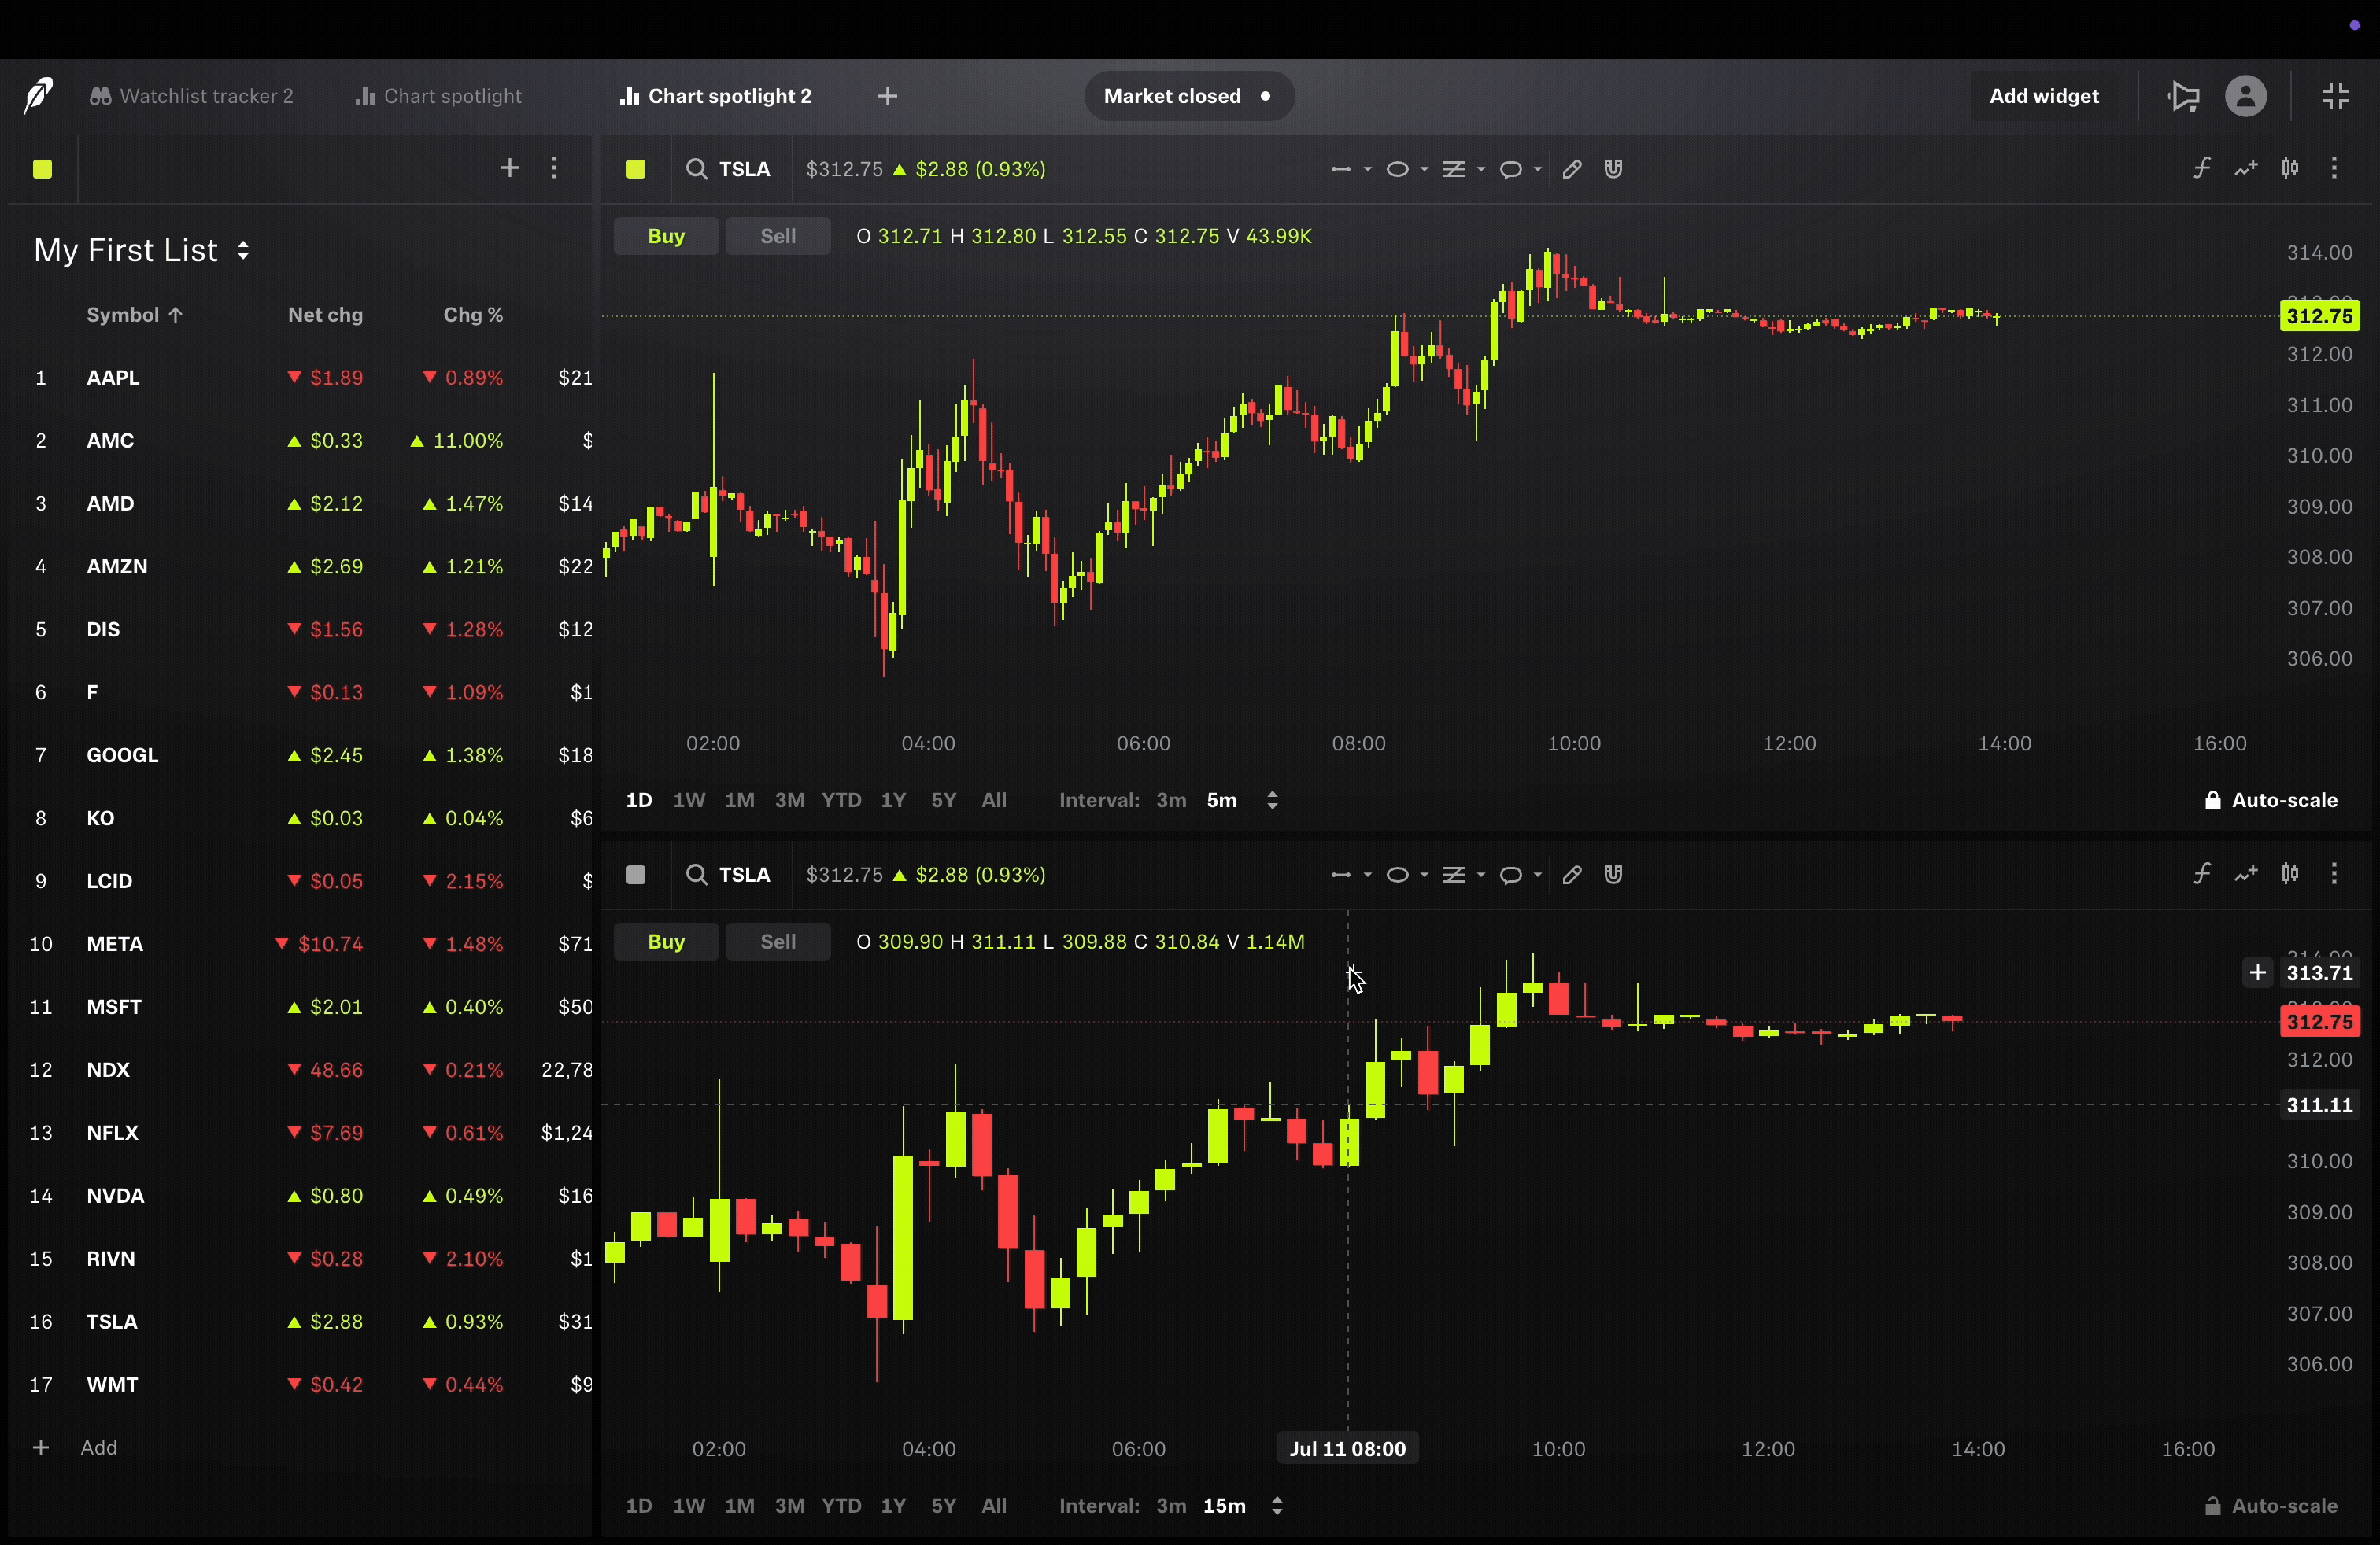
Task: Select the channel lines tool in the top chart
Action: [x=1454, y=169]
